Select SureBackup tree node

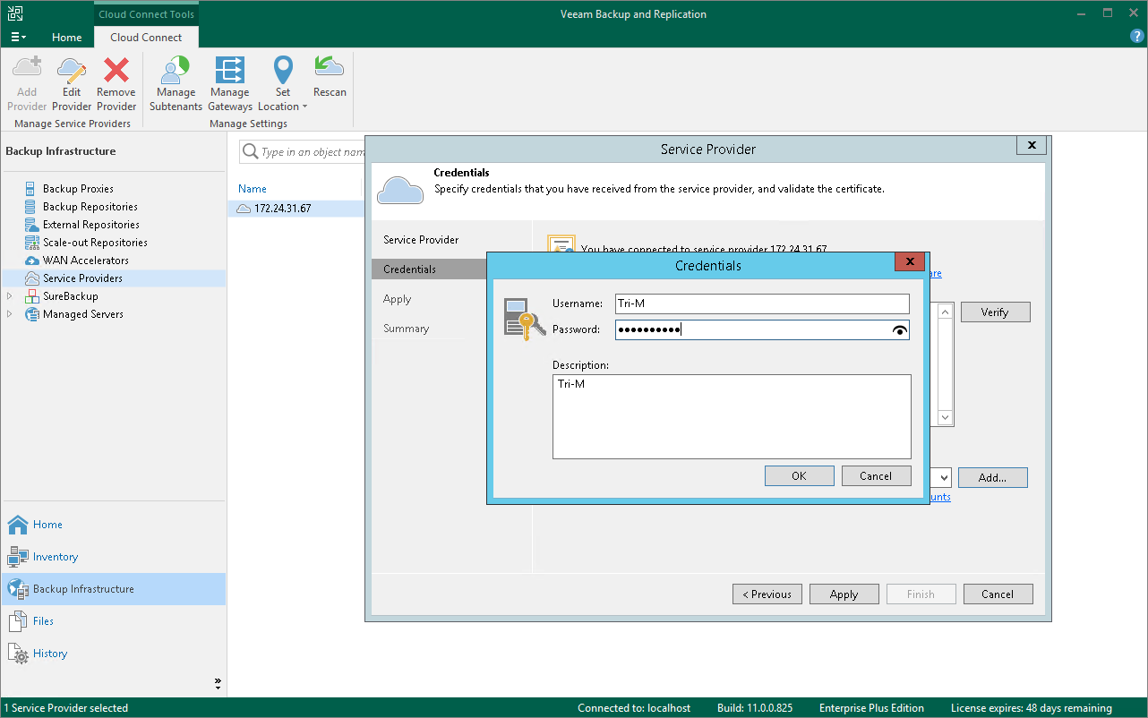pos(70,296)
